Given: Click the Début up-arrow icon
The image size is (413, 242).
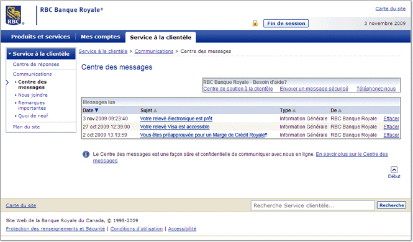Looking at the screenshot, I should click(x=394, y=169).
